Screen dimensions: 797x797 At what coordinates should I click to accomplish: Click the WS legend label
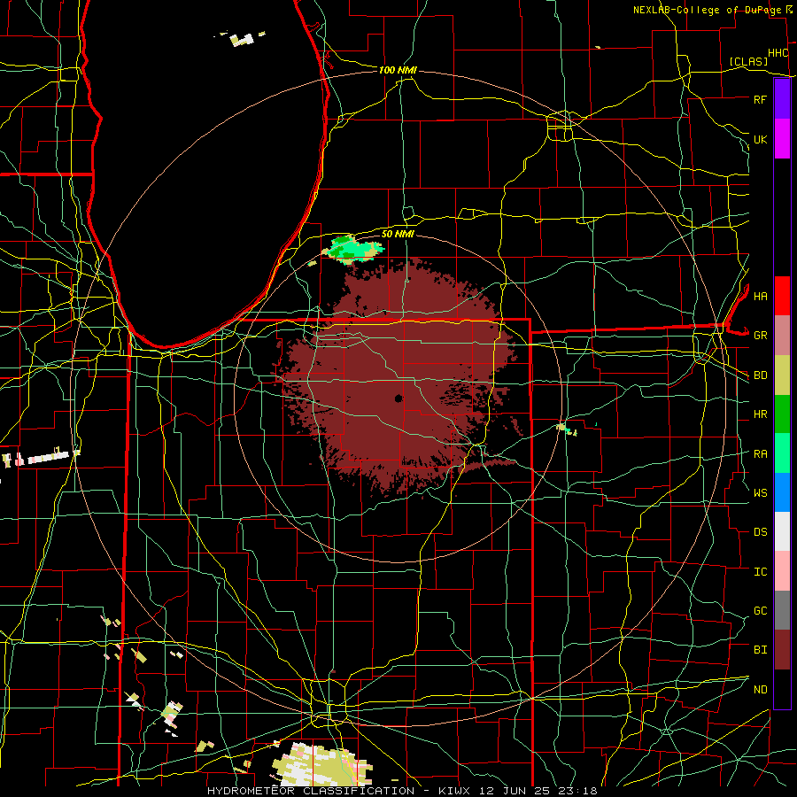pos(760,493)
